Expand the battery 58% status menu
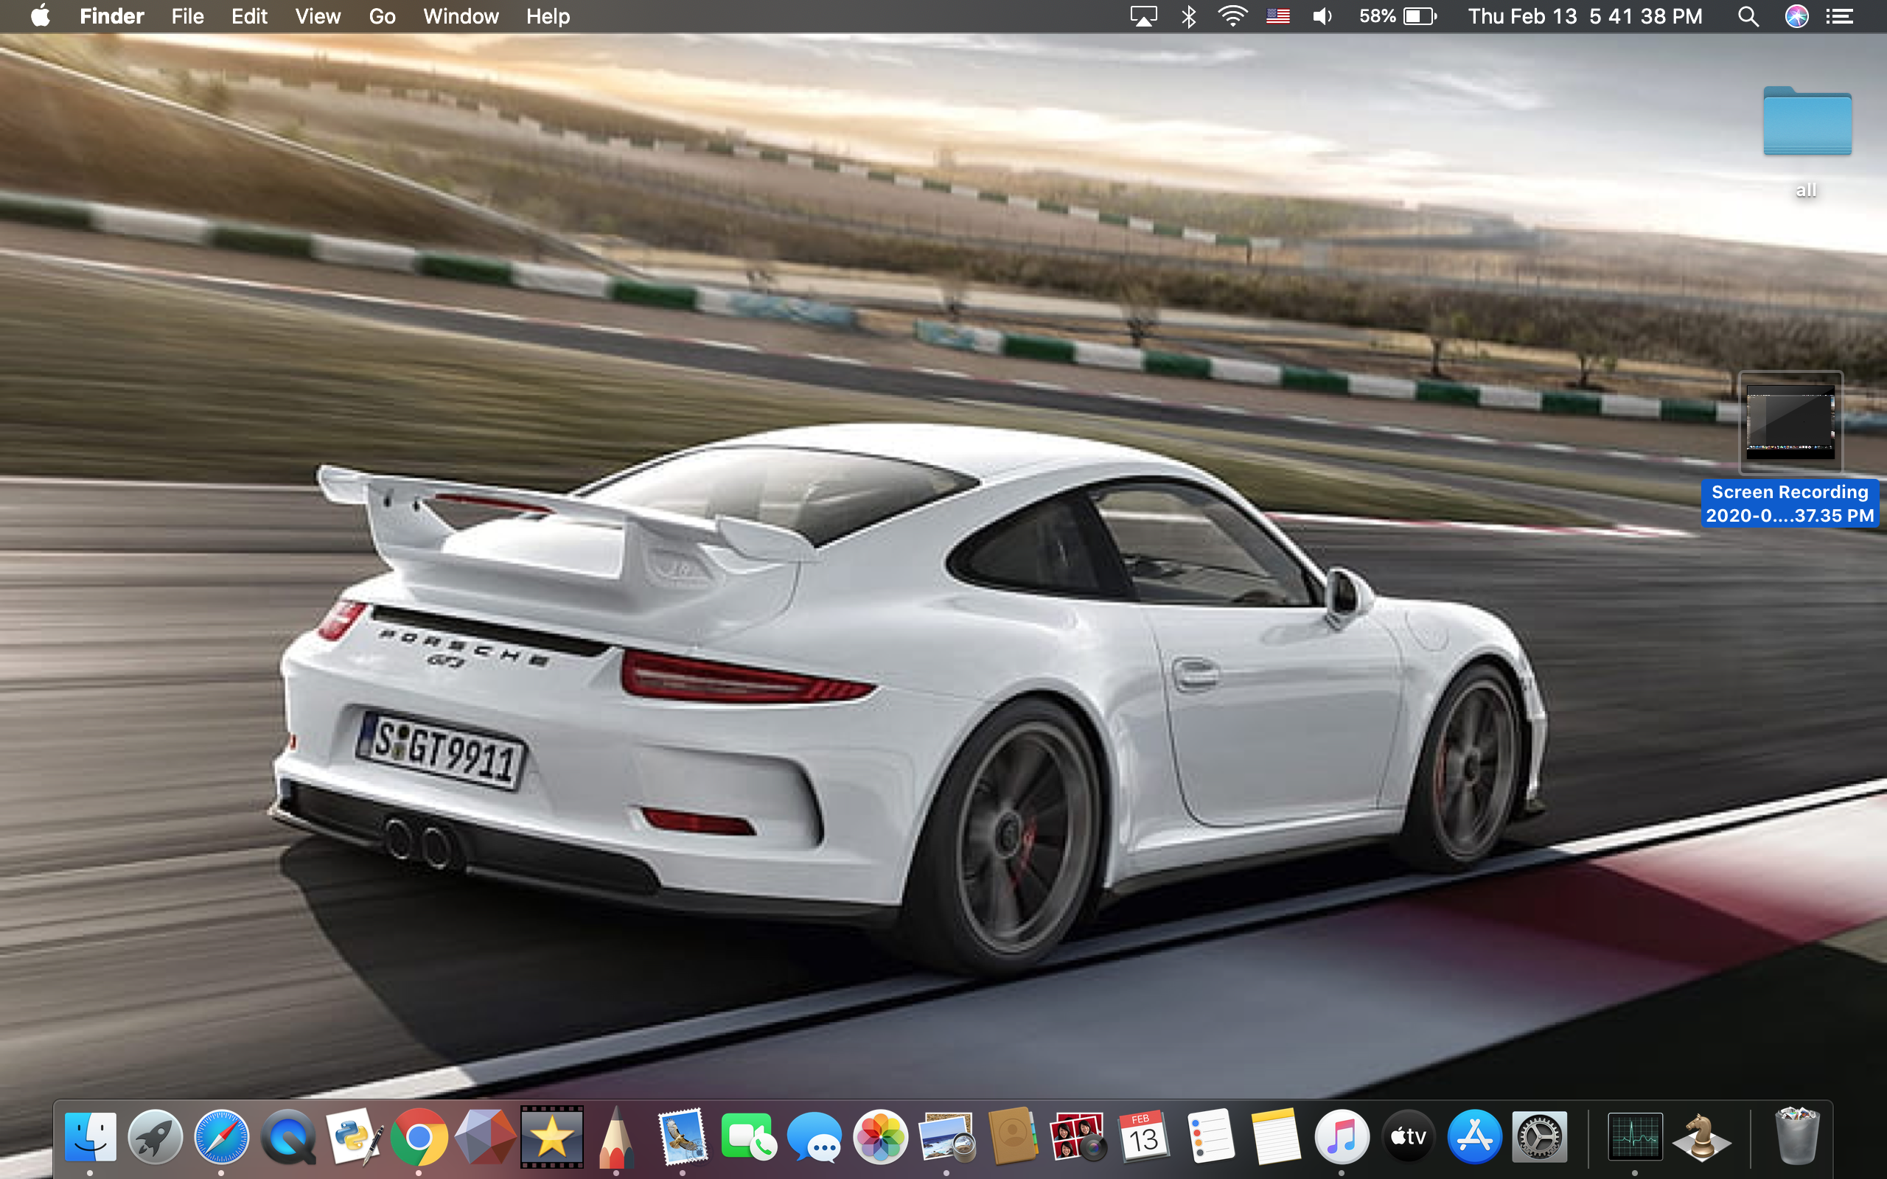Image resolution: width=1887 pixels, height=1179 pixels. 1398,16
